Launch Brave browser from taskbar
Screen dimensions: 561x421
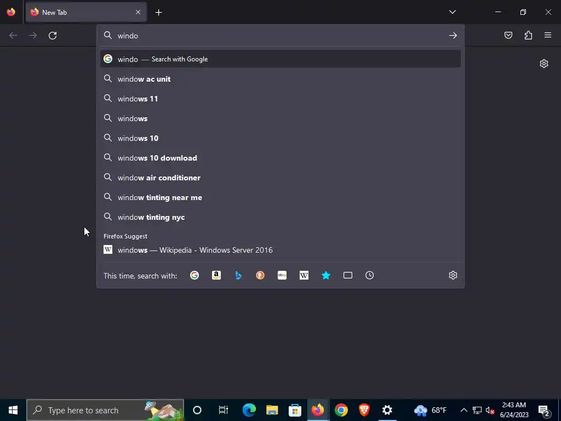pos(364,410)
